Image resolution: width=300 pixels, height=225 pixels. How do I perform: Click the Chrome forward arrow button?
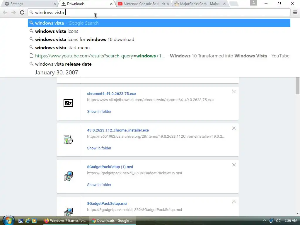click(13, 12)
